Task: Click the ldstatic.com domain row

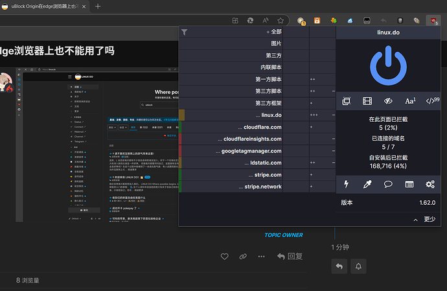Action: tap(231, 163)
